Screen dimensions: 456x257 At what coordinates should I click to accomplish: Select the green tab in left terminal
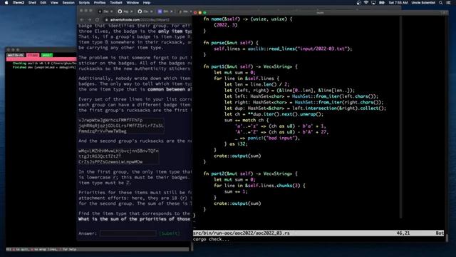pyautogui.click(x=46, y=55)
